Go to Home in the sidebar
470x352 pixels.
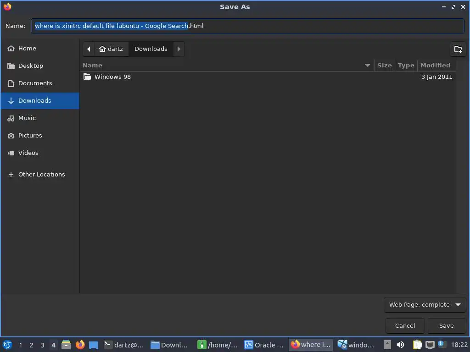tap(40, 49)
